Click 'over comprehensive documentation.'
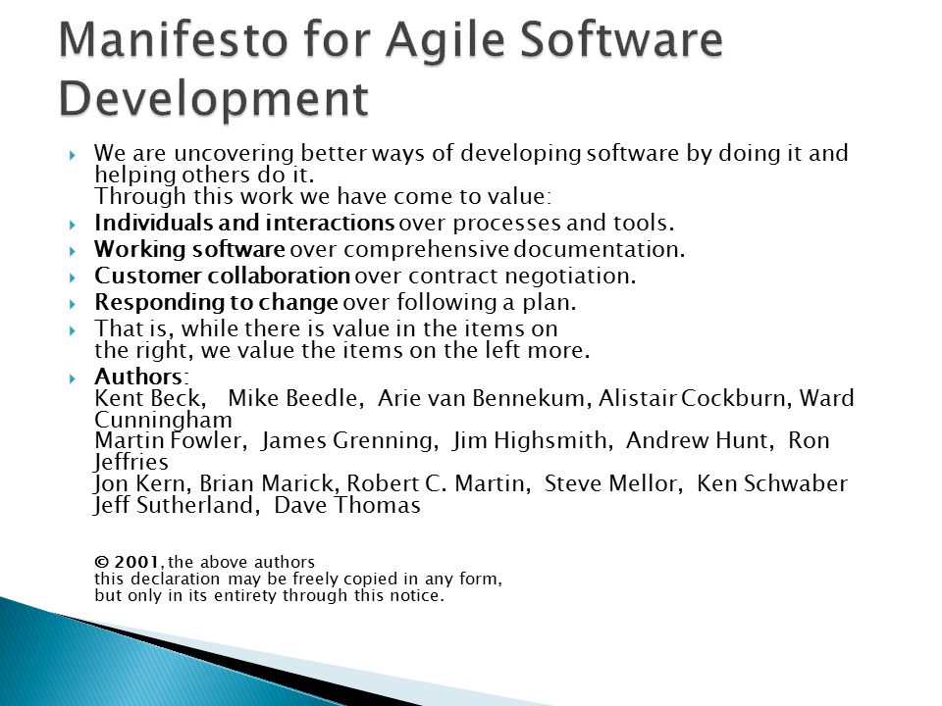Image resolution: width=942 pixels, height=706 pixels. point(488,249)
